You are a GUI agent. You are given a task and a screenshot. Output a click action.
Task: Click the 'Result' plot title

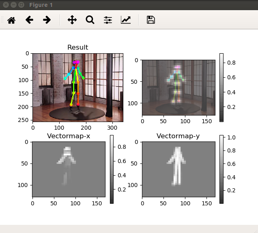tap(78, 47)
